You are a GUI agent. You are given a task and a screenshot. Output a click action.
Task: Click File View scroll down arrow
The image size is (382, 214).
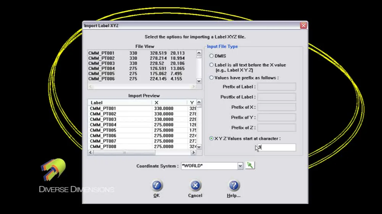point(199,81)
